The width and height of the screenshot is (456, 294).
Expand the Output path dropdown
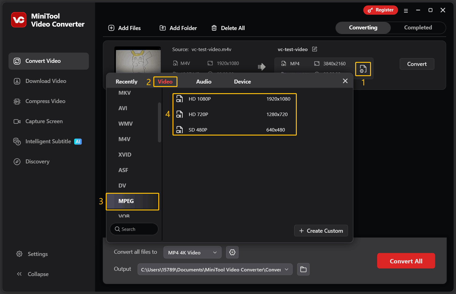pos(286,269)
